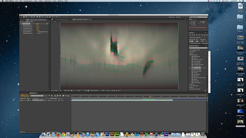Open the Animation menu in menu bar
The width and height of the screenshot is (246, 138).
(x=48, y=1)
